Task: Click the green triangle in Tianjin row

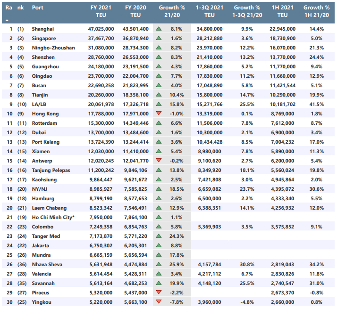Action: pyautogui.click(x=159, y=95)
